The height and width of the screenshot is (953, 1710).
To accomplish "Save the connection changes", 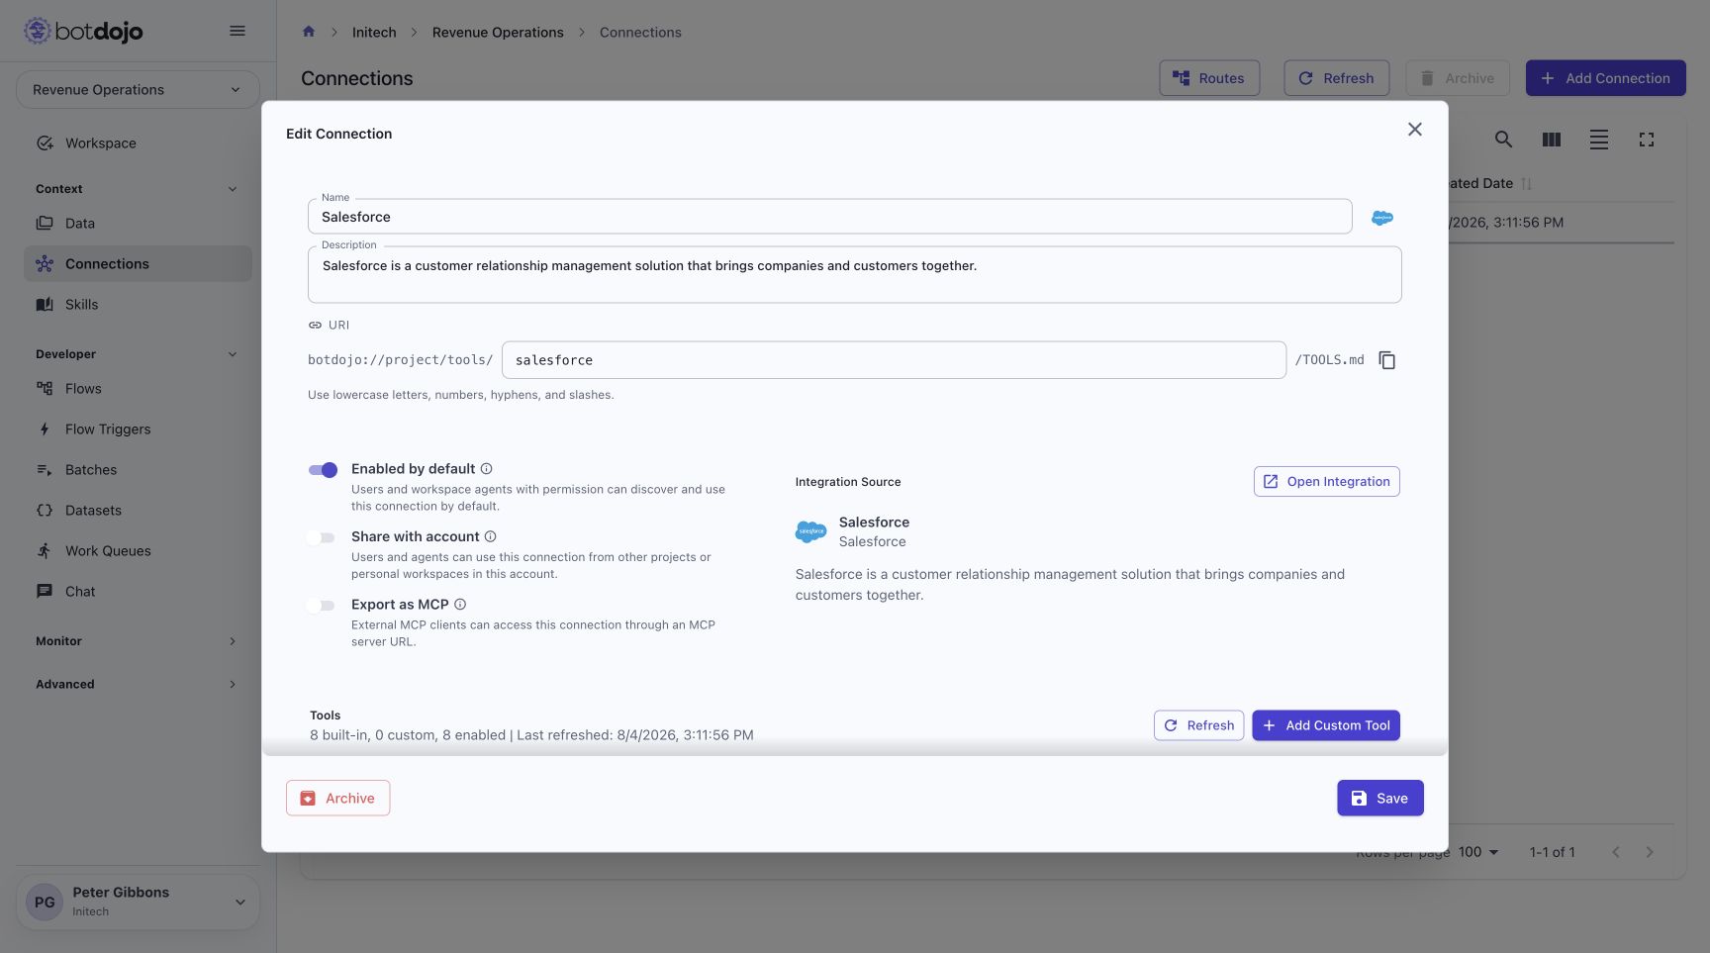I will (x=1379, y=799).
